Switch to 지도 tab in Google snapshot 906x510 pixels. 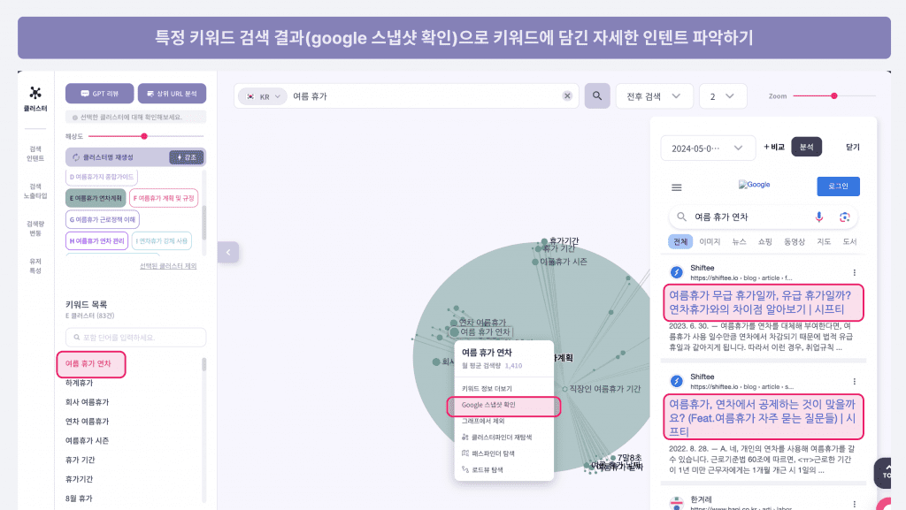(x=824, y=241)
